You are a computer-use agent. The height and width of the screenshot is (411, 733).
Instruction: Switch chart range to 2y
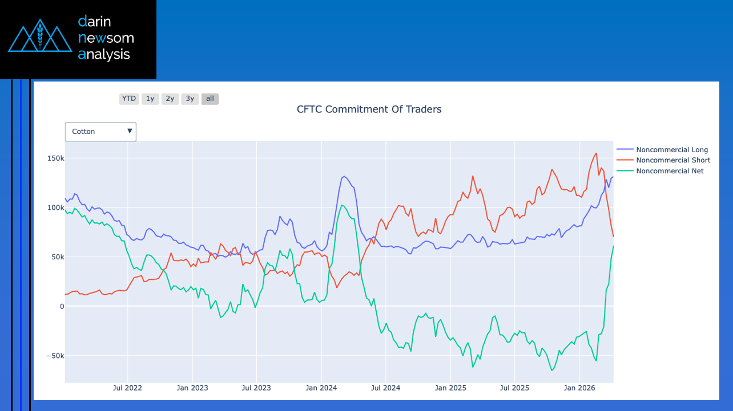click(170, 99)
